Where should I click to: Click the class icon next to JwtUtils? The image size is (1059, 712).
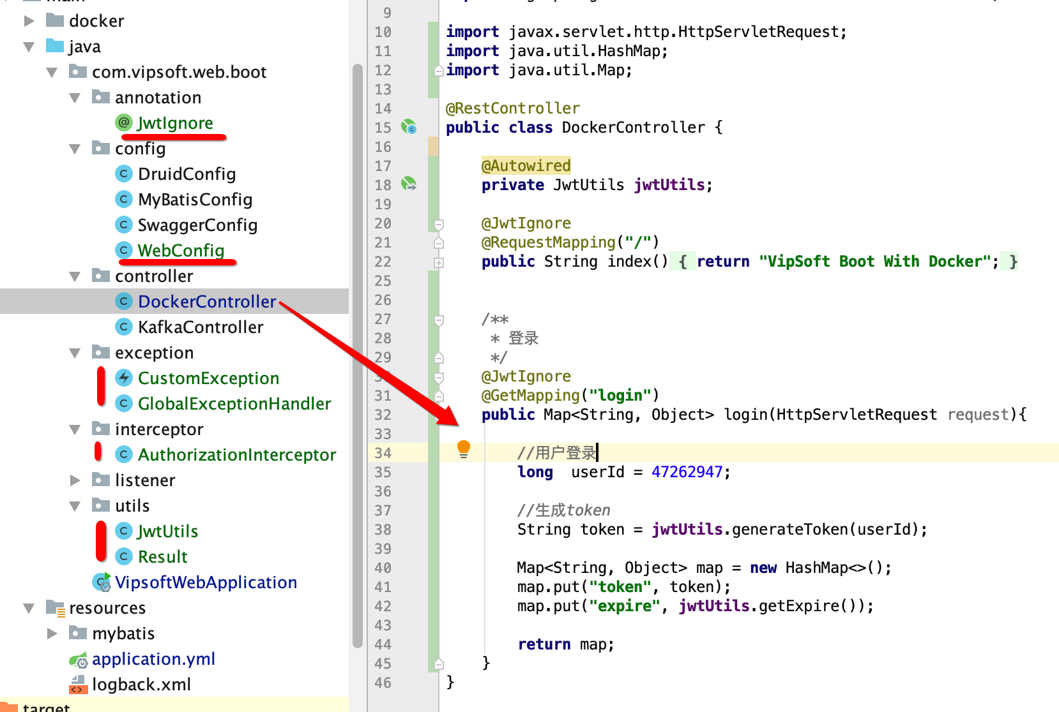tap(123, 531)
